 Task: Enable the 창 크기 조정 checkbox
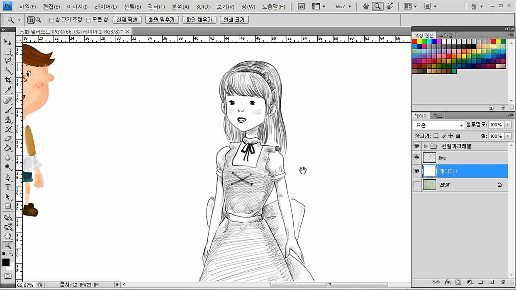(52, 20)
